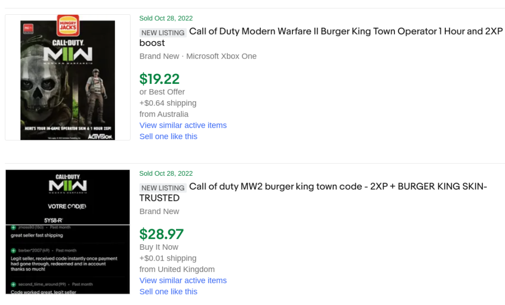Image resolution: width=505 pixels, height=305 pixels.
Task: Select Sell one like this for the Operator boost listing
Action: point(168,136)
